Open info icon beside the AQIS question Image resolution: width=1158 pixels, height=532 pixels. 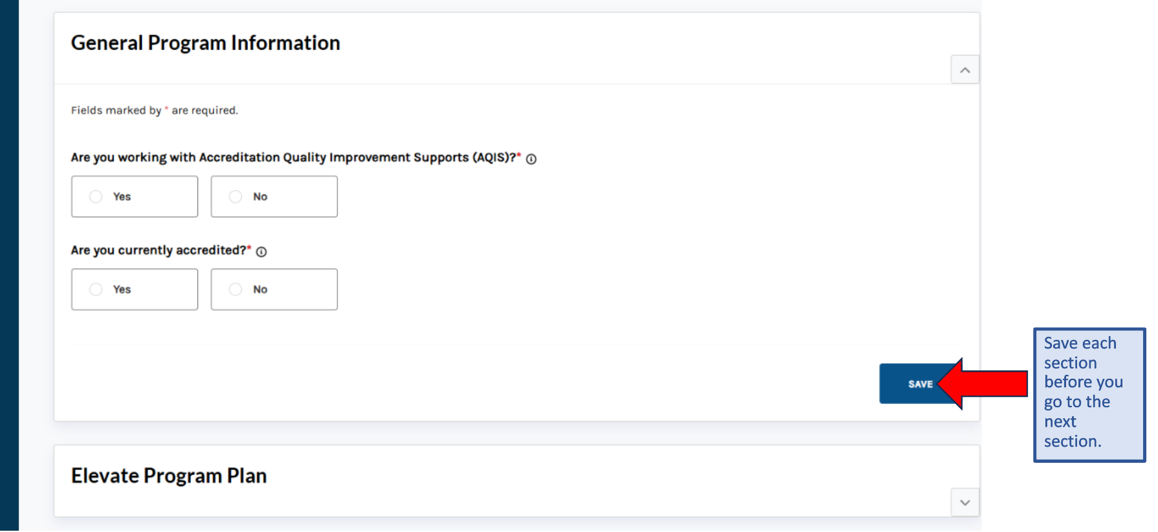[531, 159]
